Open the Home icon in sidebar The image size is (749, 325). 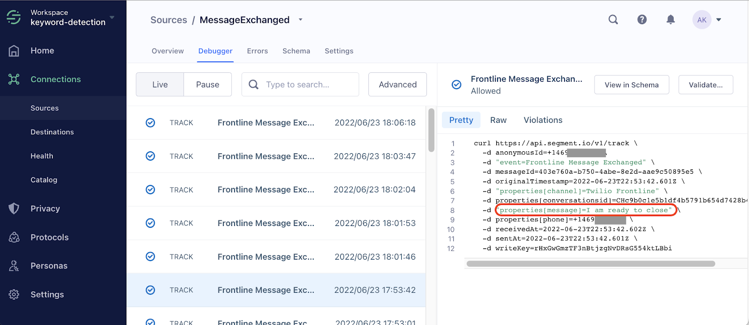pyautogui.click(x=14, y=51)
